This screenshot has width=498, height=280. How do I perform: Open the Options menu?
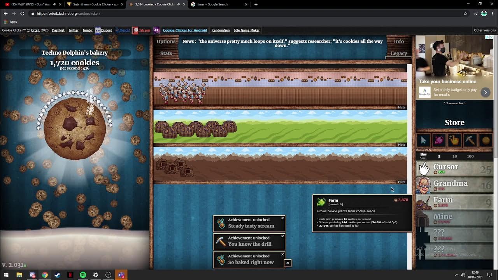tap(166, 41)
